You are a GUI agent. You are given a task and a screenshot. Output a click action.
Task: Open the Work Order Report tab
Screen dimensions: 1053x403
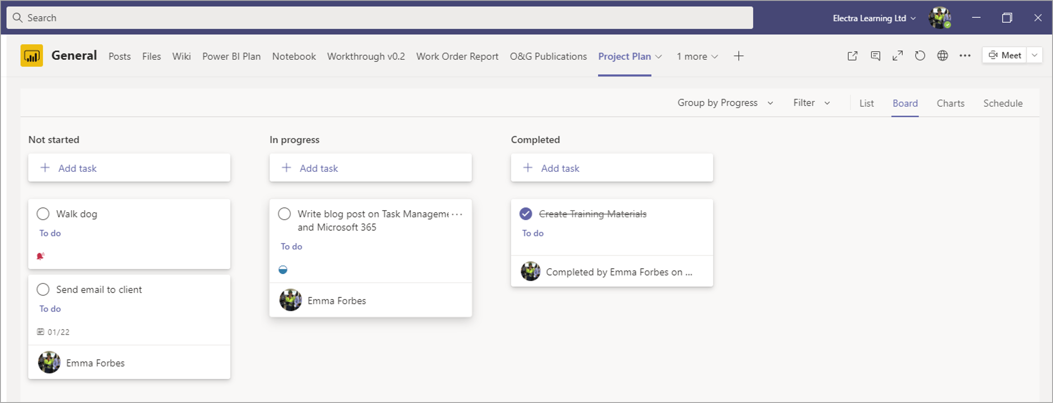[x=457, y=56]
